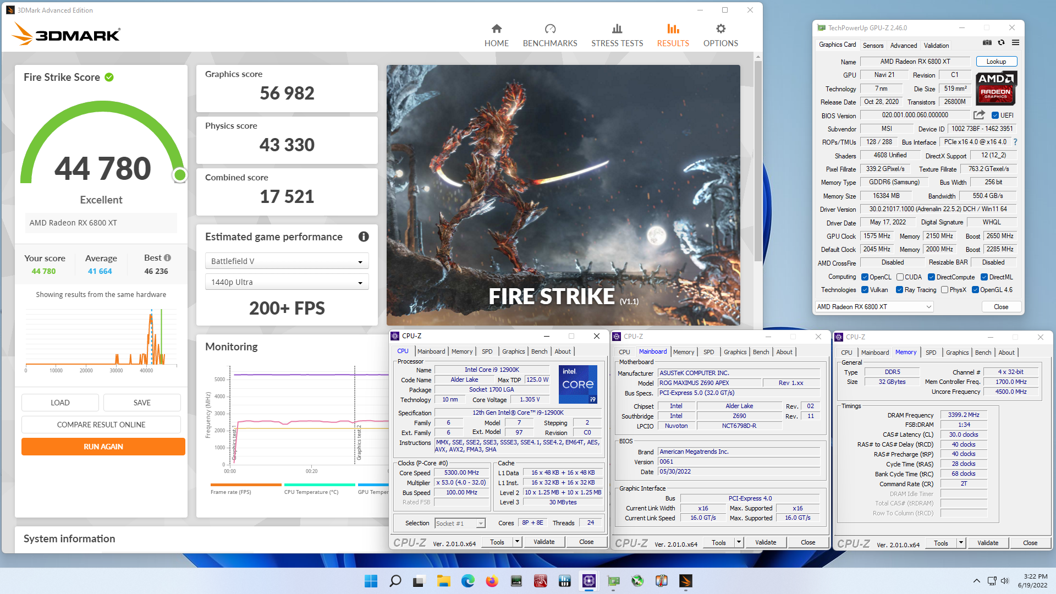Viewport: 1056px width, 594px height.
Task: Toggle the UEFI checkbox in GPU-Z
Action: 995,115
